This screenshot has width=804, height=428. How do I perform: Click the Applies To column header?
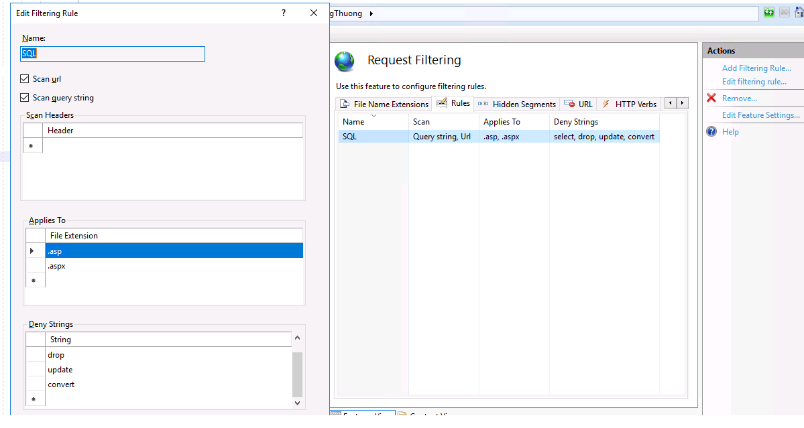click(514, 122)
